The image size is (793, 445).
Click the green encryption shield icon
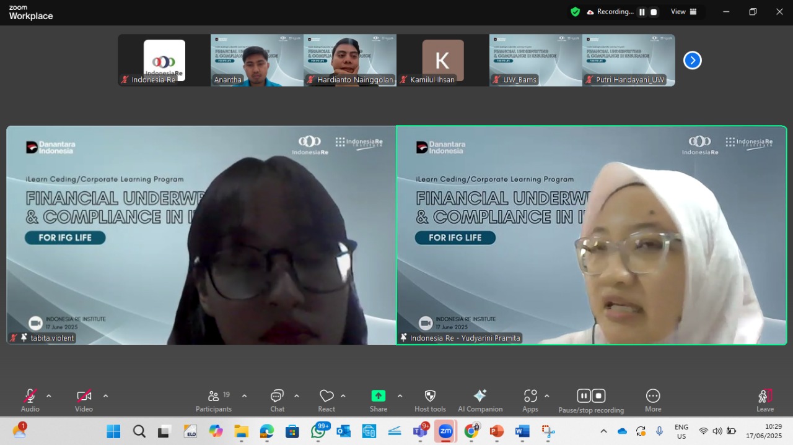(x=576, y=12)
